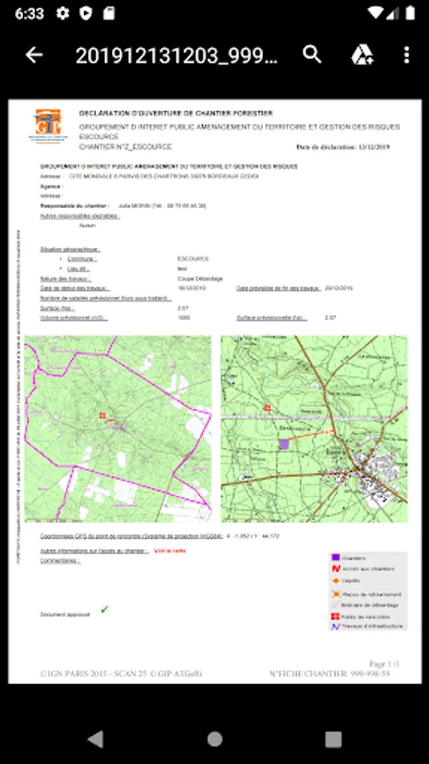Image resolution: width=429 pixels, height=764 pixels.
Task: Tap the red Points de rencontre legend symbol
Action: point(335,616)
